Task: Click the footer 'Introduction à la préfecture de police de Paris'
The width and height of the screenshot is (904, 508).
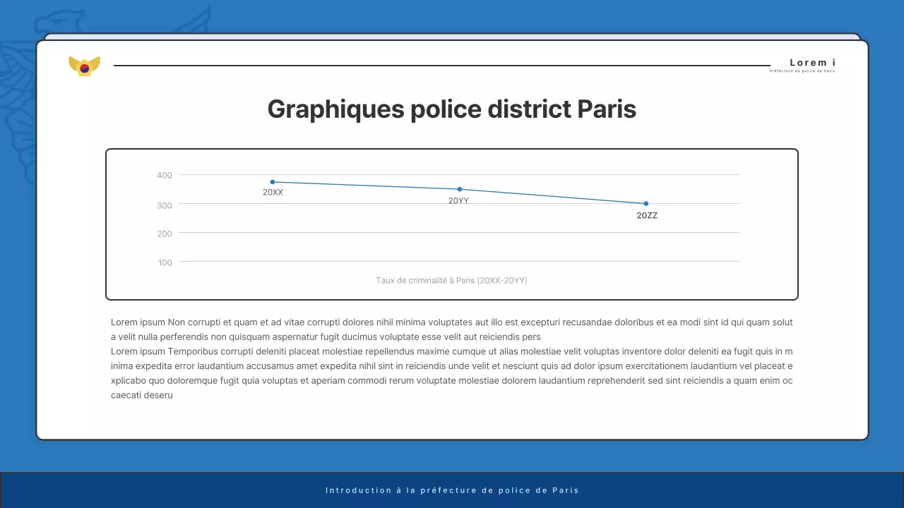Action: click(452, 490)
